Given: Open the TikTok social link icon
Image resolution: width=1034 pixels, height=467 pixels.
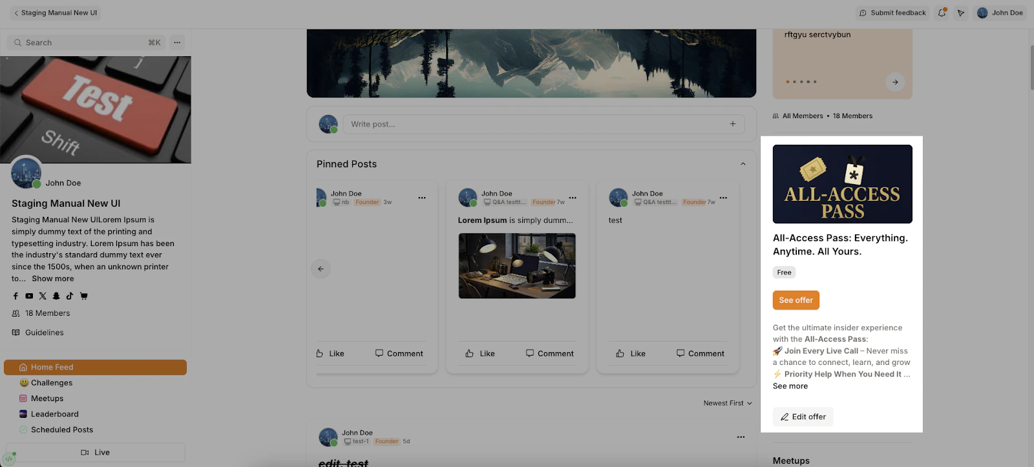Looking at the screenshot, I should 70,296.
